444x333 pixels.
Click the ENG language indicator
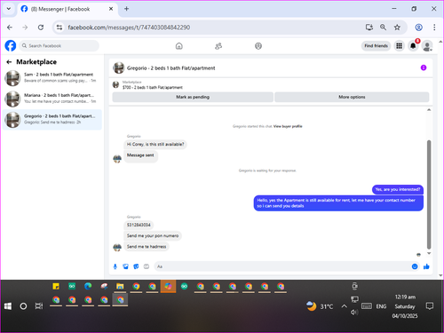381,306
